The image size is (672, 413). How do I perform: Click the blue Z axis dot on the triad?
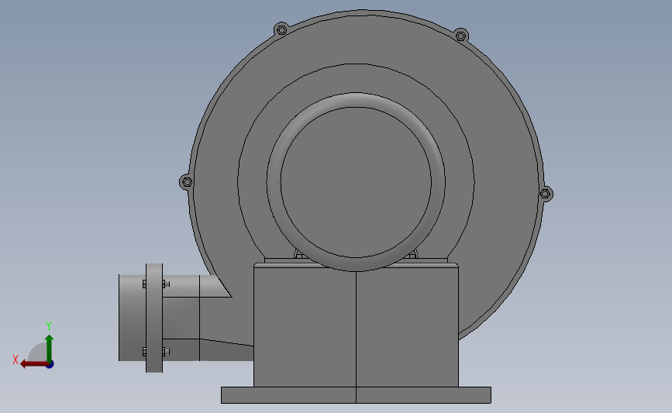click(x=50, y=365)
